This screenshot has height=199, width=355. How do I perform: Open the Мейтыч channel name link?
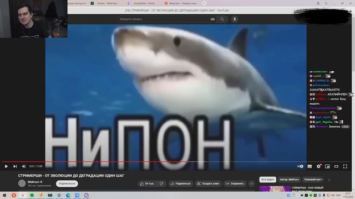[x=33, y=182]
